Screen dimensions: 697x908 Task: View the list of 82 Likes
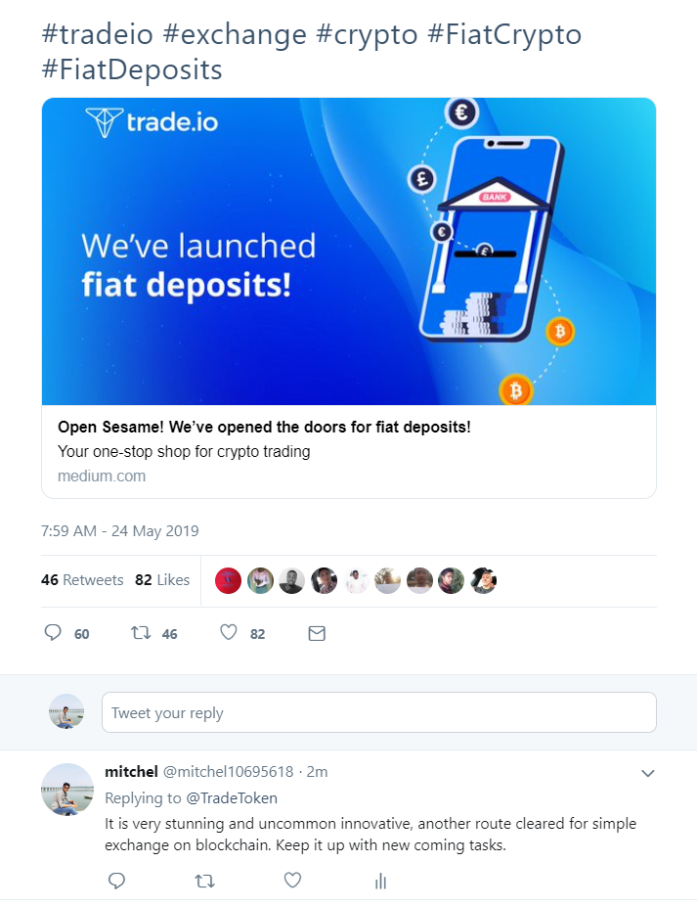point(162,580)
